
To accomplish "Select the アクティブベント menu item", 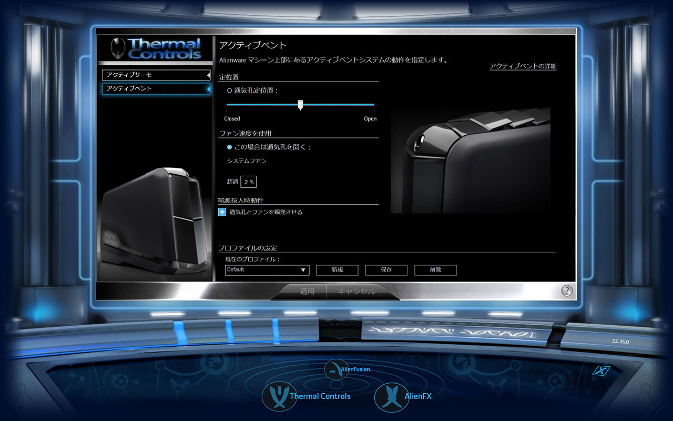I will 156,89.
